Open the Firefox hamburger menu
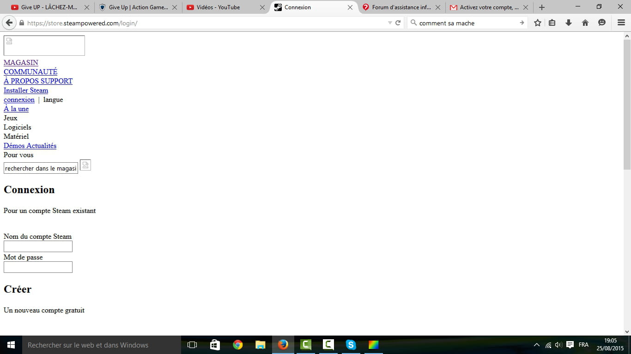 621,23
